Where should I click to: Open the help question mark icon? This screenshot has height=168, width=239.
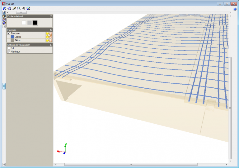click(235, 9)
